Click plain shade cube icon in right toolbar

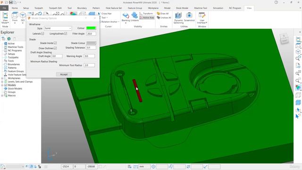tap(298, 102)
